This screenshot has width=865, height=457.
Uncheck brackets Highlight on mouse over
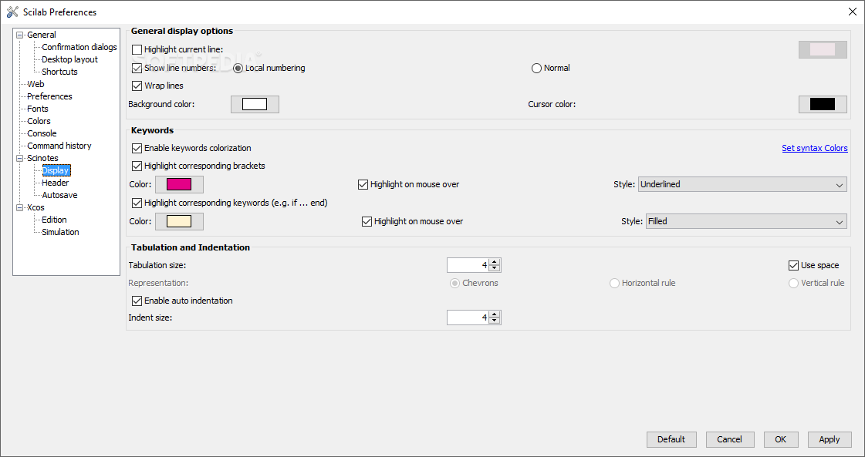[363, 184]
